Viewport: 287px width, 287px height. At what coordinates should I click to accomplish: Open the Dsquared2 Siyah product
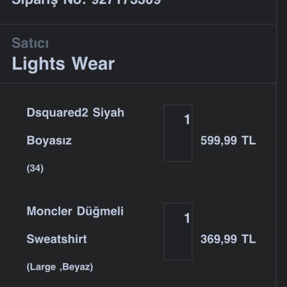coord(75,112)
